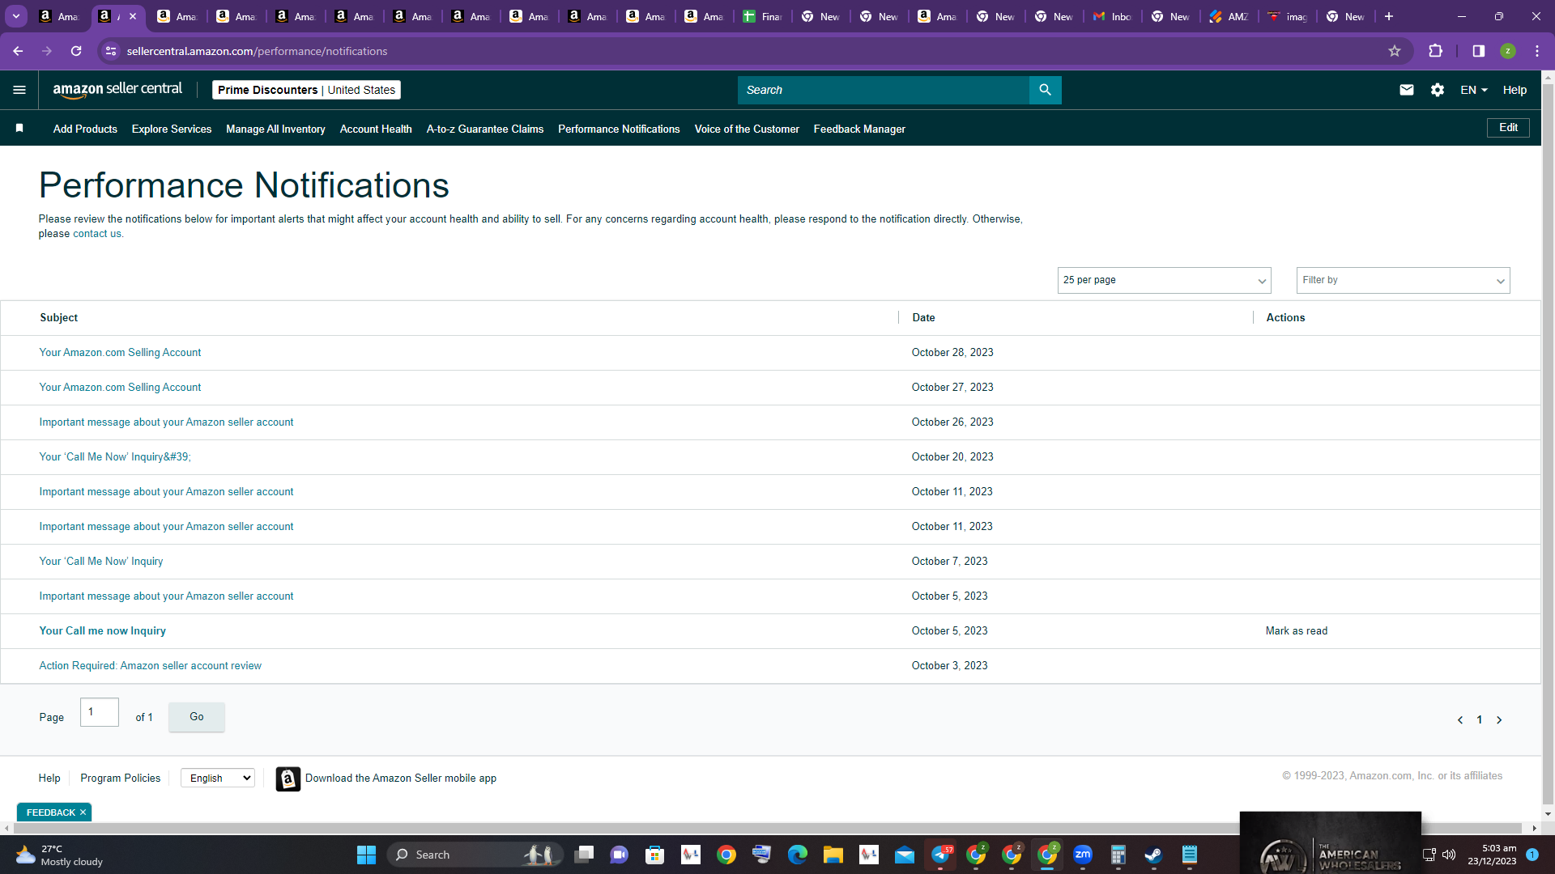The width and height of the screenshot is (1555, 874).
Task: Click the vertical page scrollbar
Action: tap(1548, 445)
